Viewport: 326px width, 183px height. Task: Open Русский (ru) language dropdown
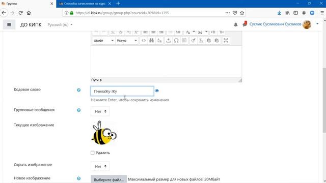(60, 25)
